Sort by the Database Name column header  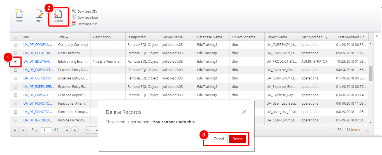[212, 37]
